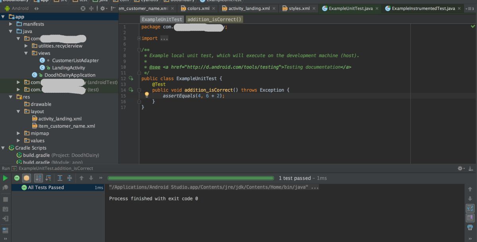Expand all test results
Screen dimensions: 477x242
click(60, 178)
